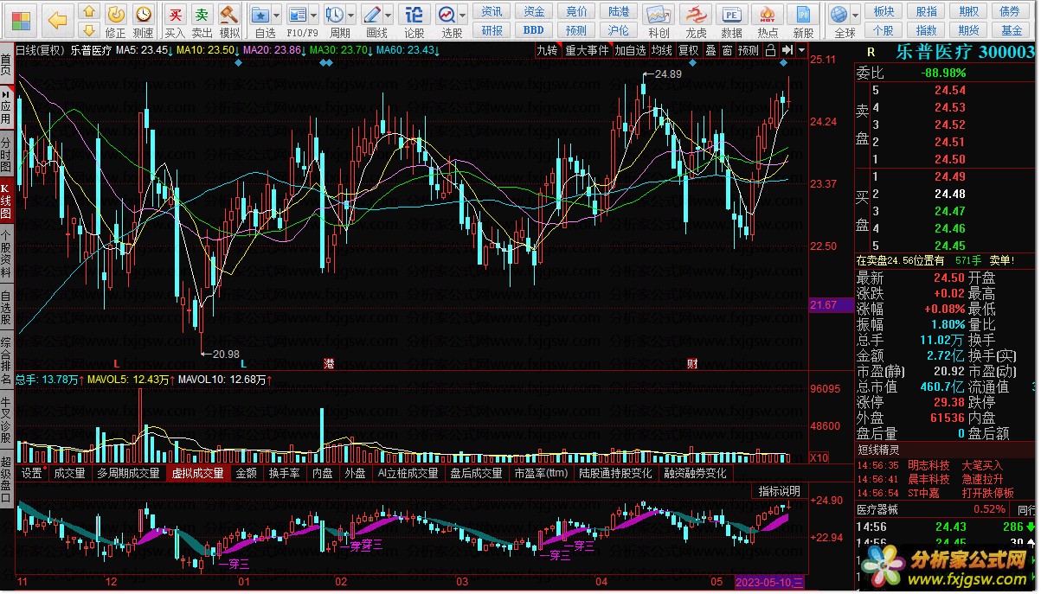Screen dimensions: 1041x594
Task: Click the down arrow toolbar icon
Action: pos(88,32)
